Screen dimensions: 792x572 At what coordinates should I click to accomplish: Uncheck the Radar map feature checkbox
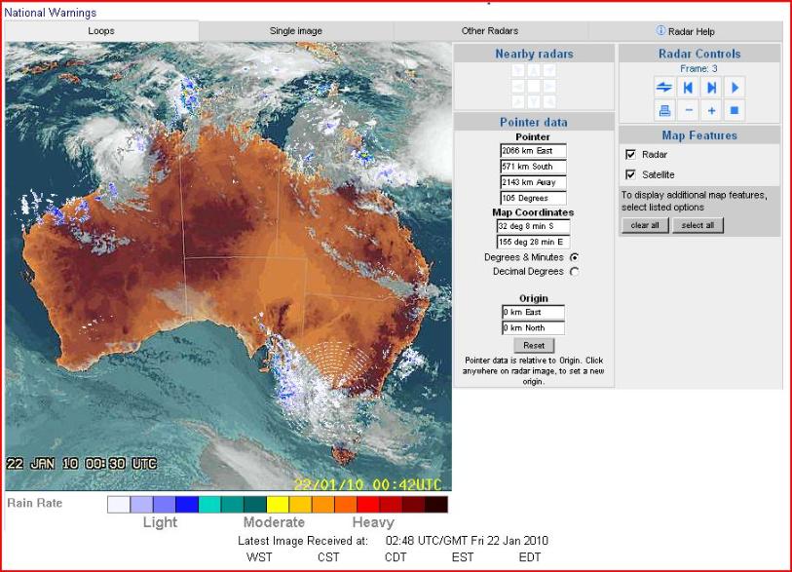pos(631,155)
